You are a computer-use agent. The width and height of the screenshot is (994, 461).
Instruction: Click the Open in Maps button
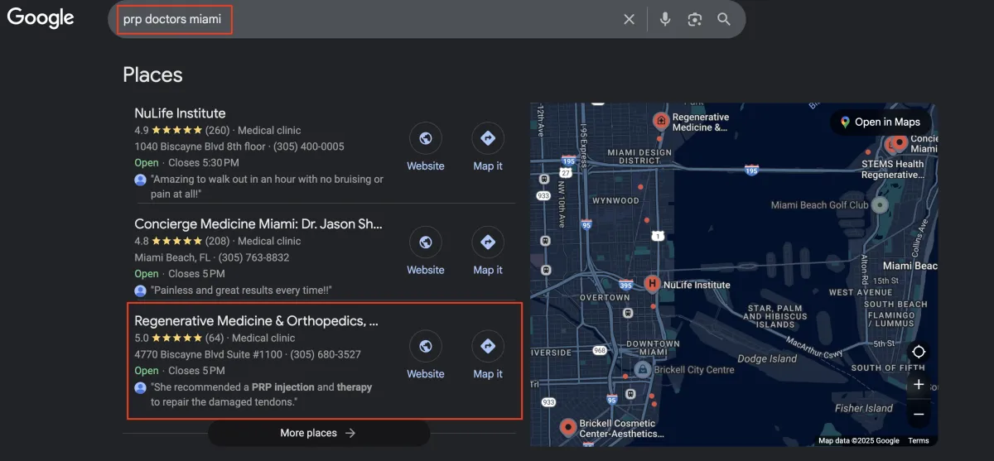[x=880, y=122]
